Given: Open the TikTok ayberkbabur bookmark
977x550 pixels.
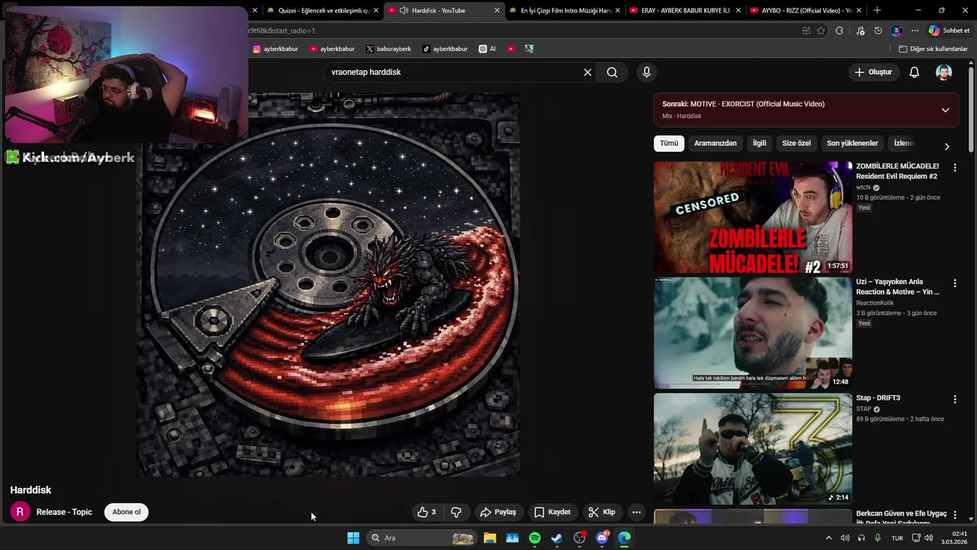Looking at the screenshot, I should [445, 49].
